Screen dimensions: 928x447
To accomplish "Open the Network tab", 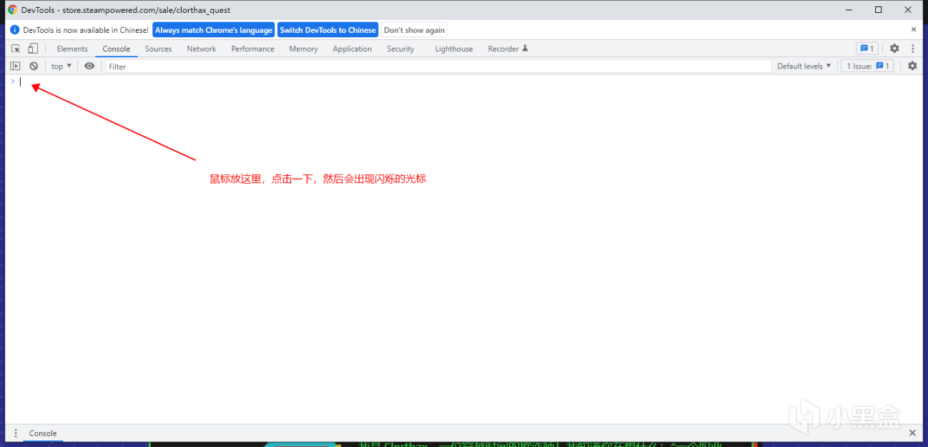I will [x=202, y=49].
